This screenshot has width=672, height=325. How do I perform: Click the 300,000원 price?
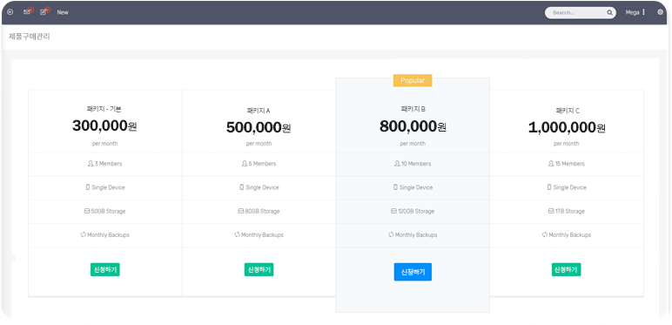104,126
